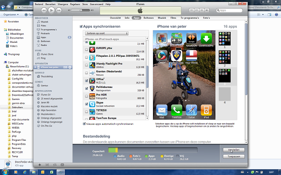Adjust the iTunes volume slider
Viewport: 281px width, 175px height.
pyautogui.click(x=80, y=10)
